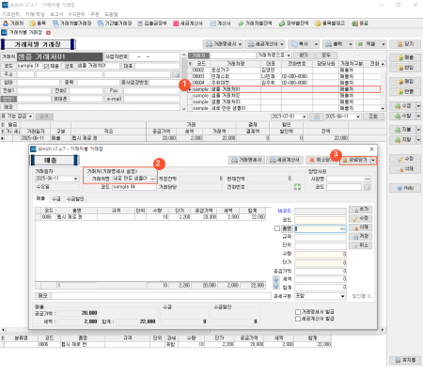Screen dimensions: 423x376
Task: Open the 2023-07-01 start date dropdown
Action: (x=304, y=117)
